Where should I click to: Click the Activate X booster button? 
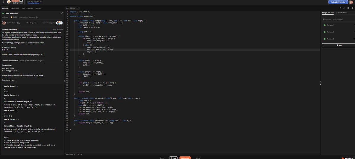click(338, 2)
